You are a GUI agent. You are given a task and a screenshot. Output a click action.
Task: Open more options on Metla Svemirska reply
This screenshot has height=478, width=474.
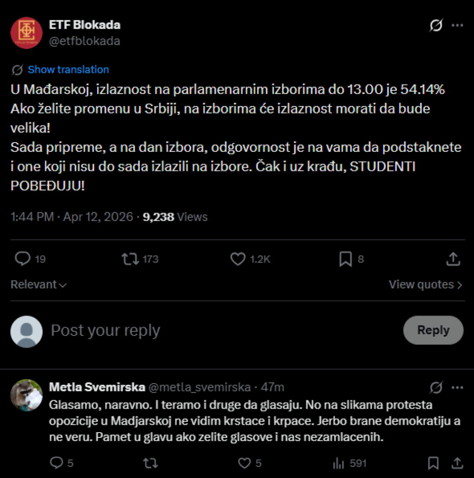tap(457, 387)
